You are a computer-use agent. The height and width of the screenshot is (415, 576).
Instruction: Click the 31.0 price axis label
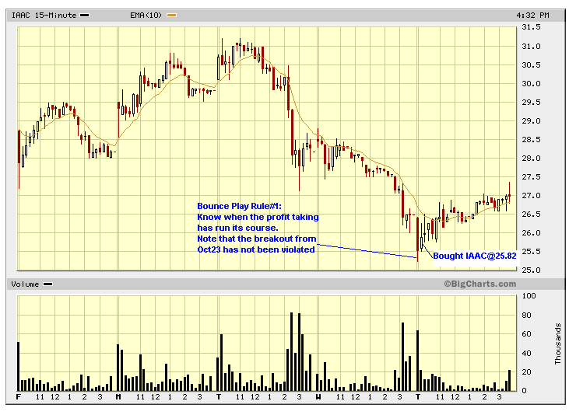pyautogui.click(x=531, y=47)
